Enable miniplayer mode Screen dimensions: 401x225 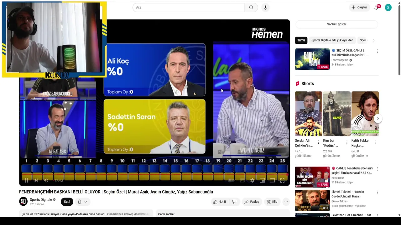pyautogui.click(x=262, y=180)
